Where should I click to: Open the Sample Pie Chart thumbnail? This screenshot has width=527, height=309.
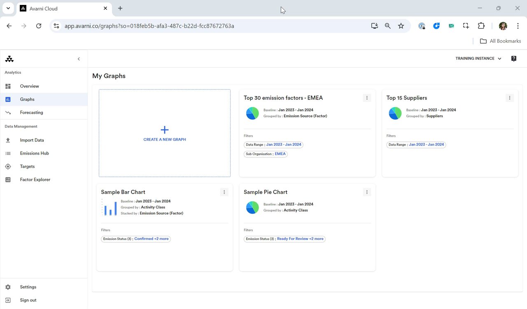point(252,208)
